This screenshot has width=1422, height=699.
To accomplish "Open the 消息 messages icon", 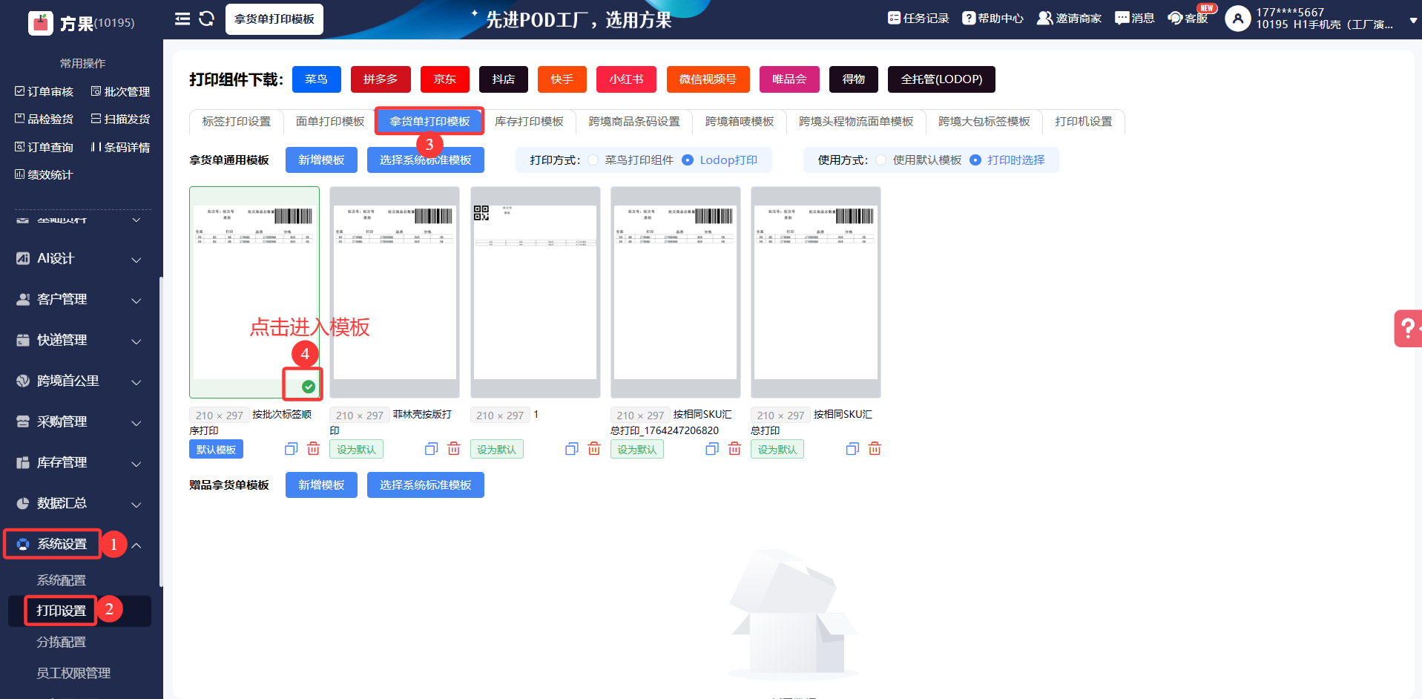I will (x=1135, y=19).
